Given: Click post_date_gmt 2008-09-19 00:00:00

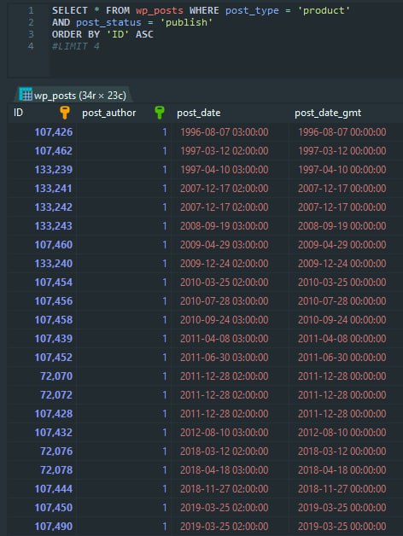Looking at the screenshot, I should pyautogui.click(x=342, y=226).
